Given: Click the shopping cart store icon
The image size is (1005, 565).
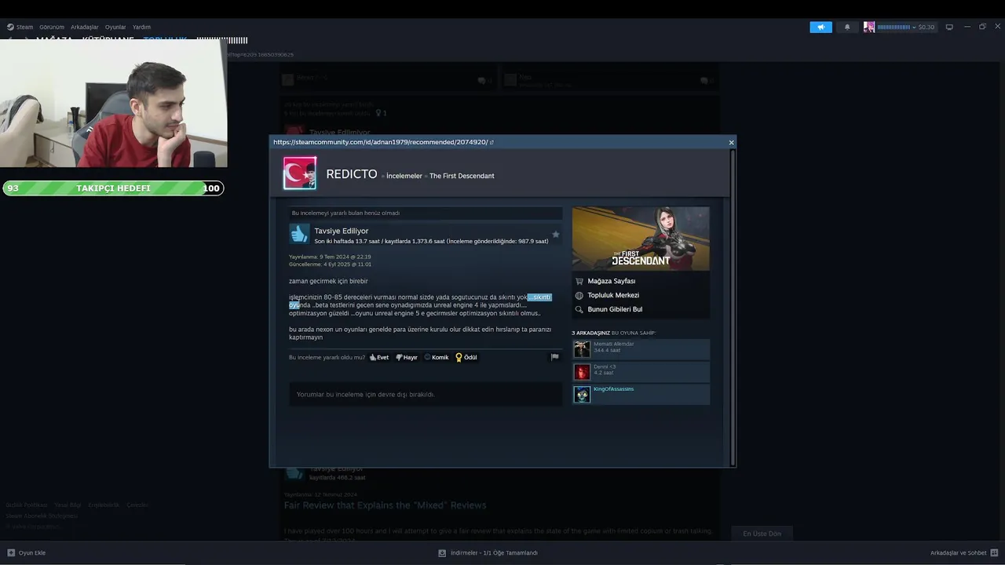Looking at the screenshot, I should tap(579, 281).
